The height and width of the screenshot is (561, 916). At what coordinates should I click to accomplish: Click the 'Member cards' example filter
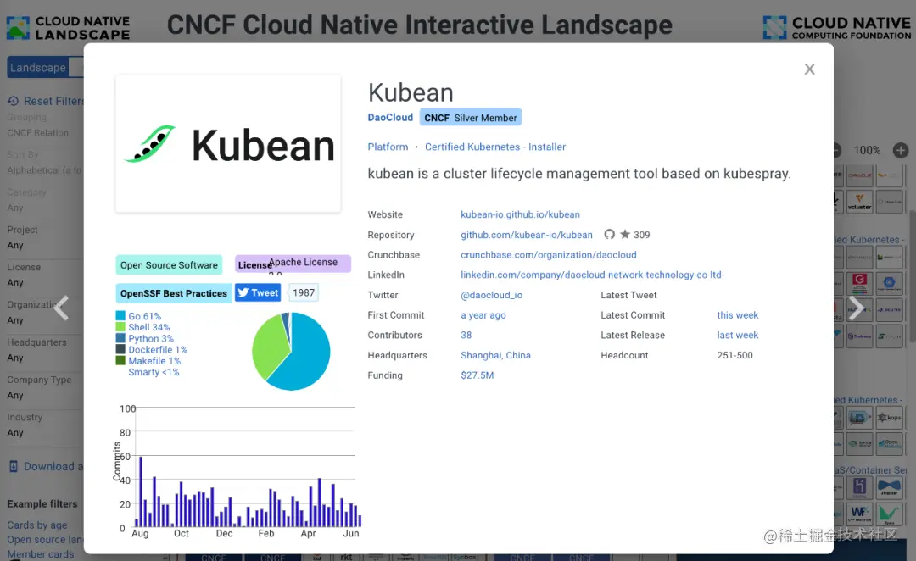point(41,554)
